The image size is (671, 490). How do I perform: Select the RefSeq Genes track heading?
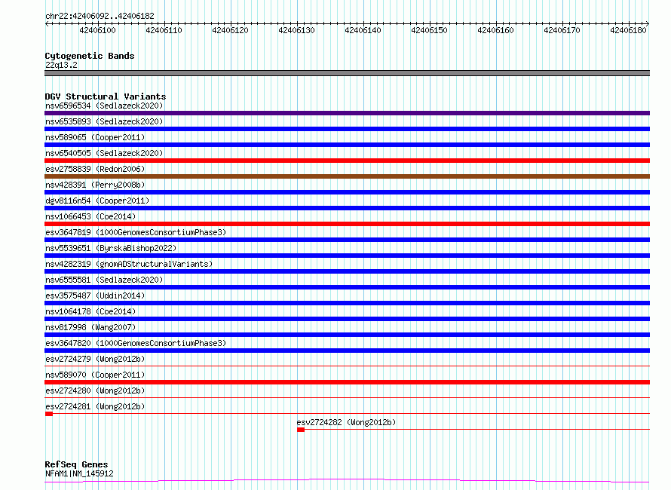click(x=76, y=464)
